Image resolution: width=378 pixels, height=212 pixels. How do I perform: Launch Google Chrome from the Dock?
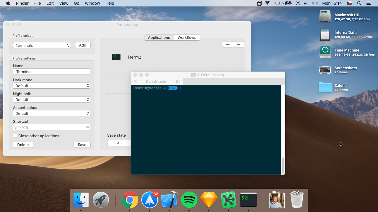[130, 200]
